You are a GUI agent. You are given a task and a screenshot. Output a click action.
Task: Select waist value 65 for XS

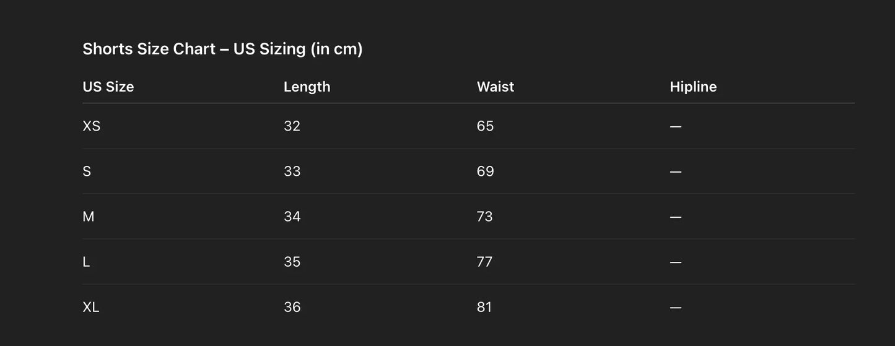click(485, 126)
